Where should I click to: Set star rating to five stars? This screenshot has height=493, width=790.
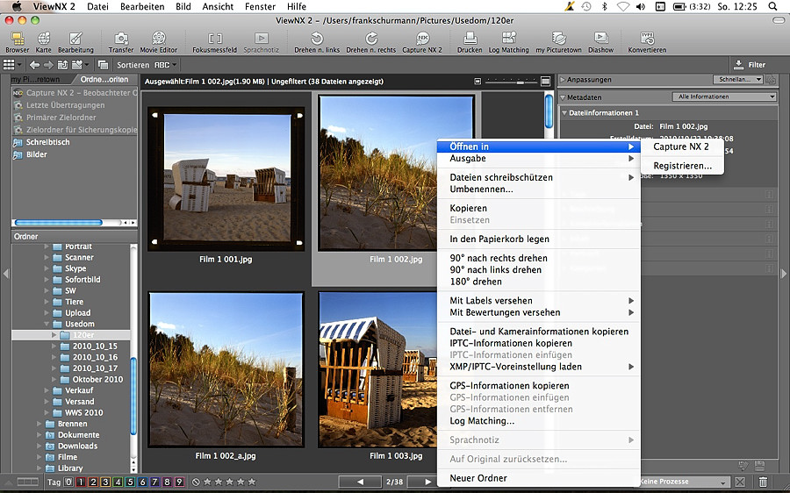click(253, 482)
